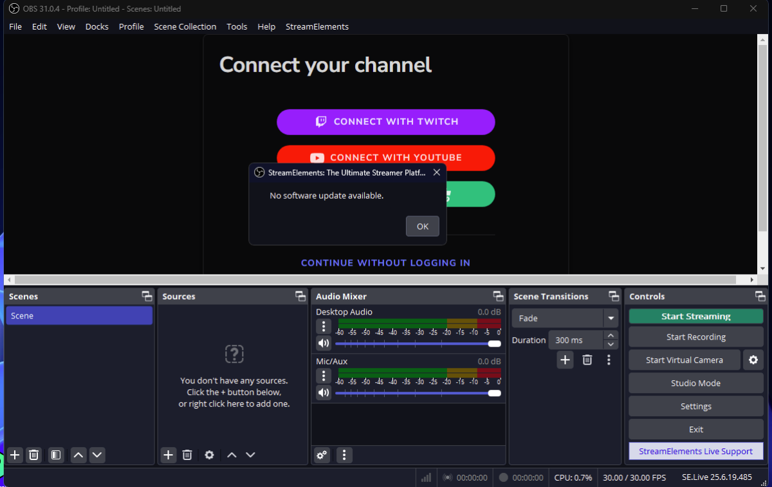The image size is (772, 487).
Task: Toggle Studio Mode
Action: pos(696,383)
